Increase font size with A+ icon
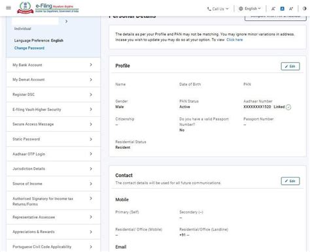 coord(291,8)
